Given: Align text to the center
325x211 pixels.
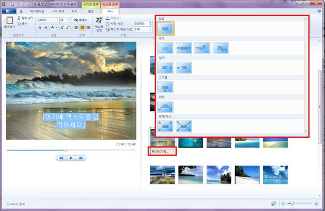Looking at the screenshot, I should coord(82,28).
